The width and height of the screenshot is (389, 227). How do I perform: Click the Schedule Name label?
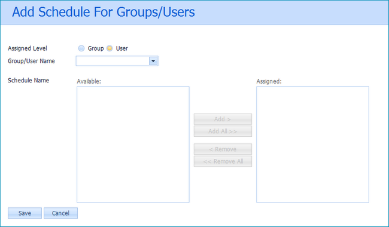(29, 80)
